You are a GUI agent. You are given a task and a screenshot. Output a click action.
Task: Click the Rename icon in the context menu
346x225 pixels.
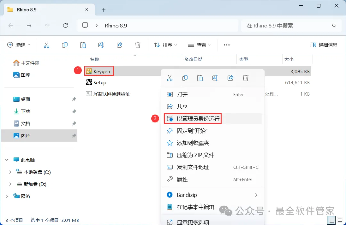tap(215, 78)
